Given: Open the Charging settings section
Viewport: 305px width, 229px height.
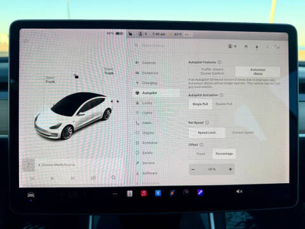Looking at the screenshot, I should coord(146,83).
